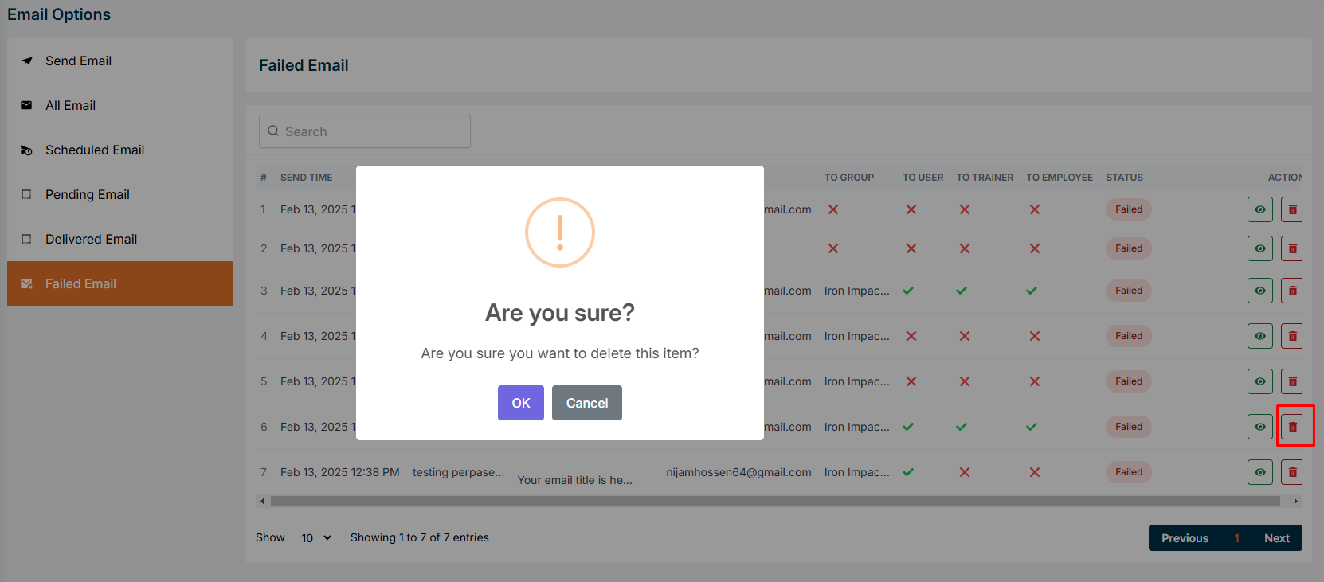
Task: Click into the Search input field
Action: tap(374, 131)
